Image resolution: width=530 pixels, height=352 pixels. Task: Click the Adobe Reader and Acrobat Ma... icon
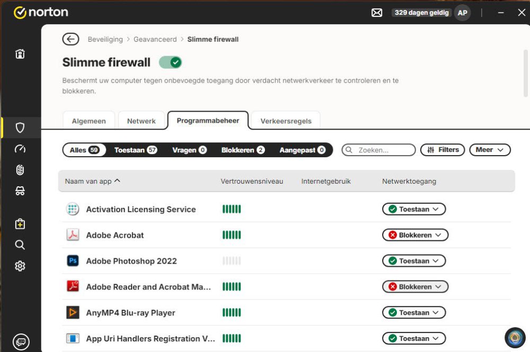[73, 286]
